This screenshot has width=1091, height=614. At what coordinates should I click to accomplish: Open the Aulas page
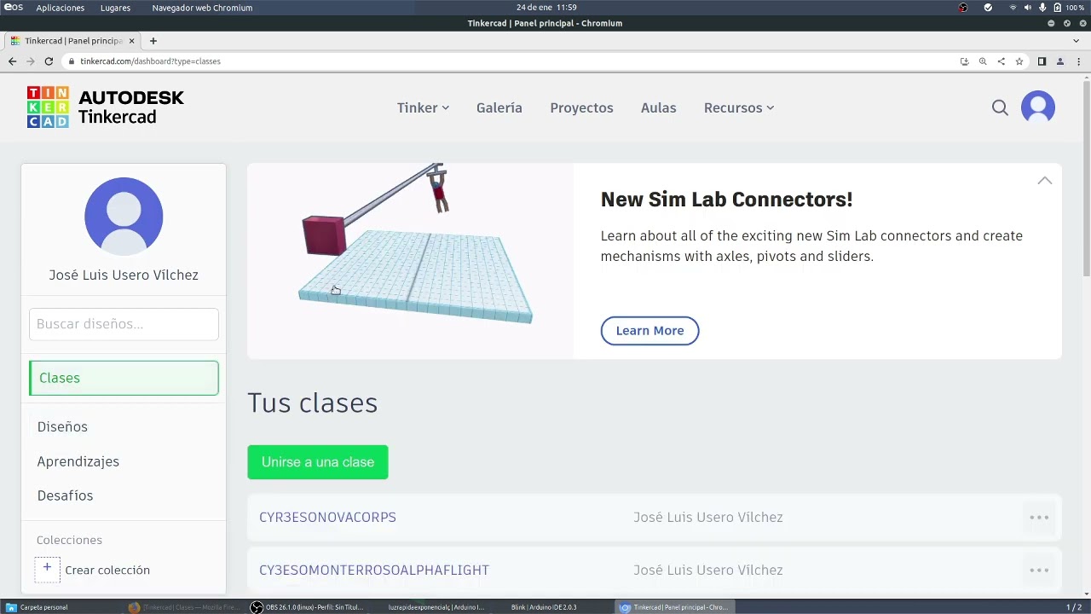point(658,107)
